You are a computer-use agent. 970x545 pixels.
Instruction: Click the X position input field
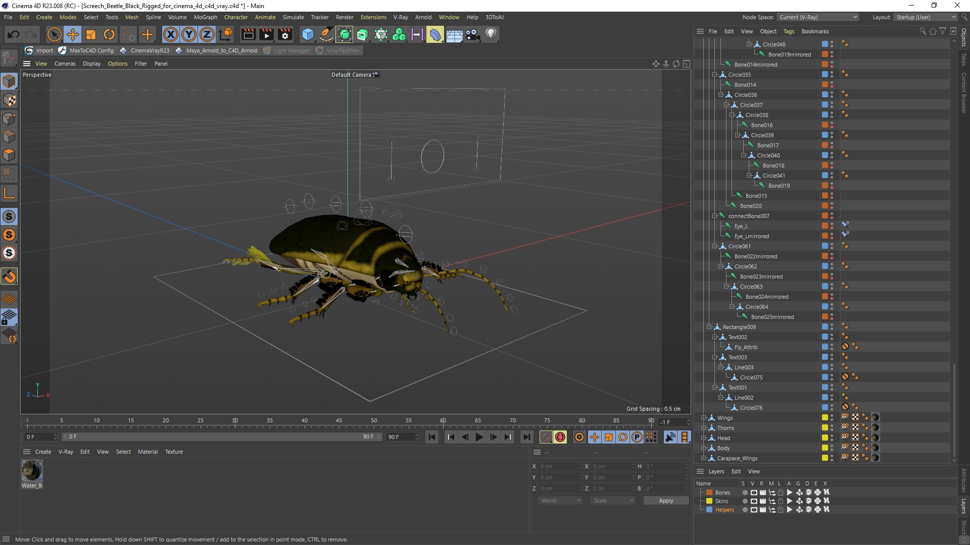pyautogui.click(x=560, y=466)
